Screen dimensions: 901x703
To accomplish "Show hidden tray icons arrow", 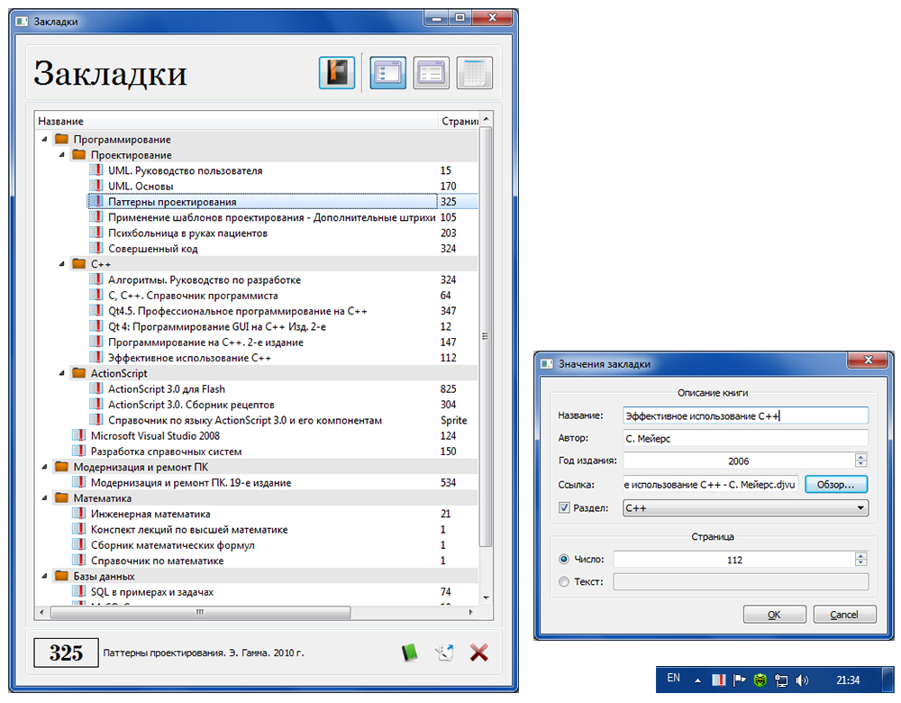I will tap(697, 680).
